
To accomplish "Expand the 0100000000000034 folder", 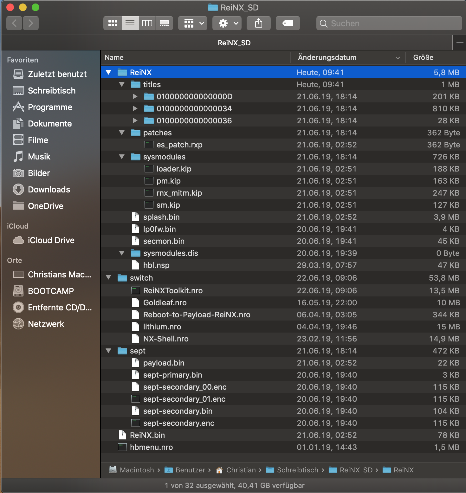I will click(x=135, y=108).
